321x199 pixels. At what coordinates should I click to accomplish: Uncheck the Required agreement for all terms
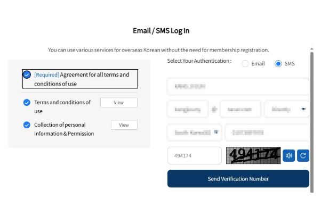point(27,74)
